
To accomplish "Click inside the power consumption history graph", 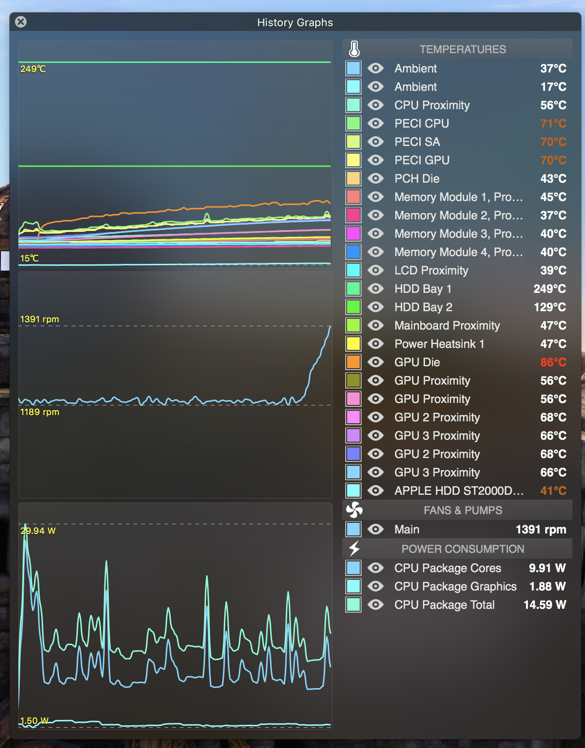I will click(175, 616).
